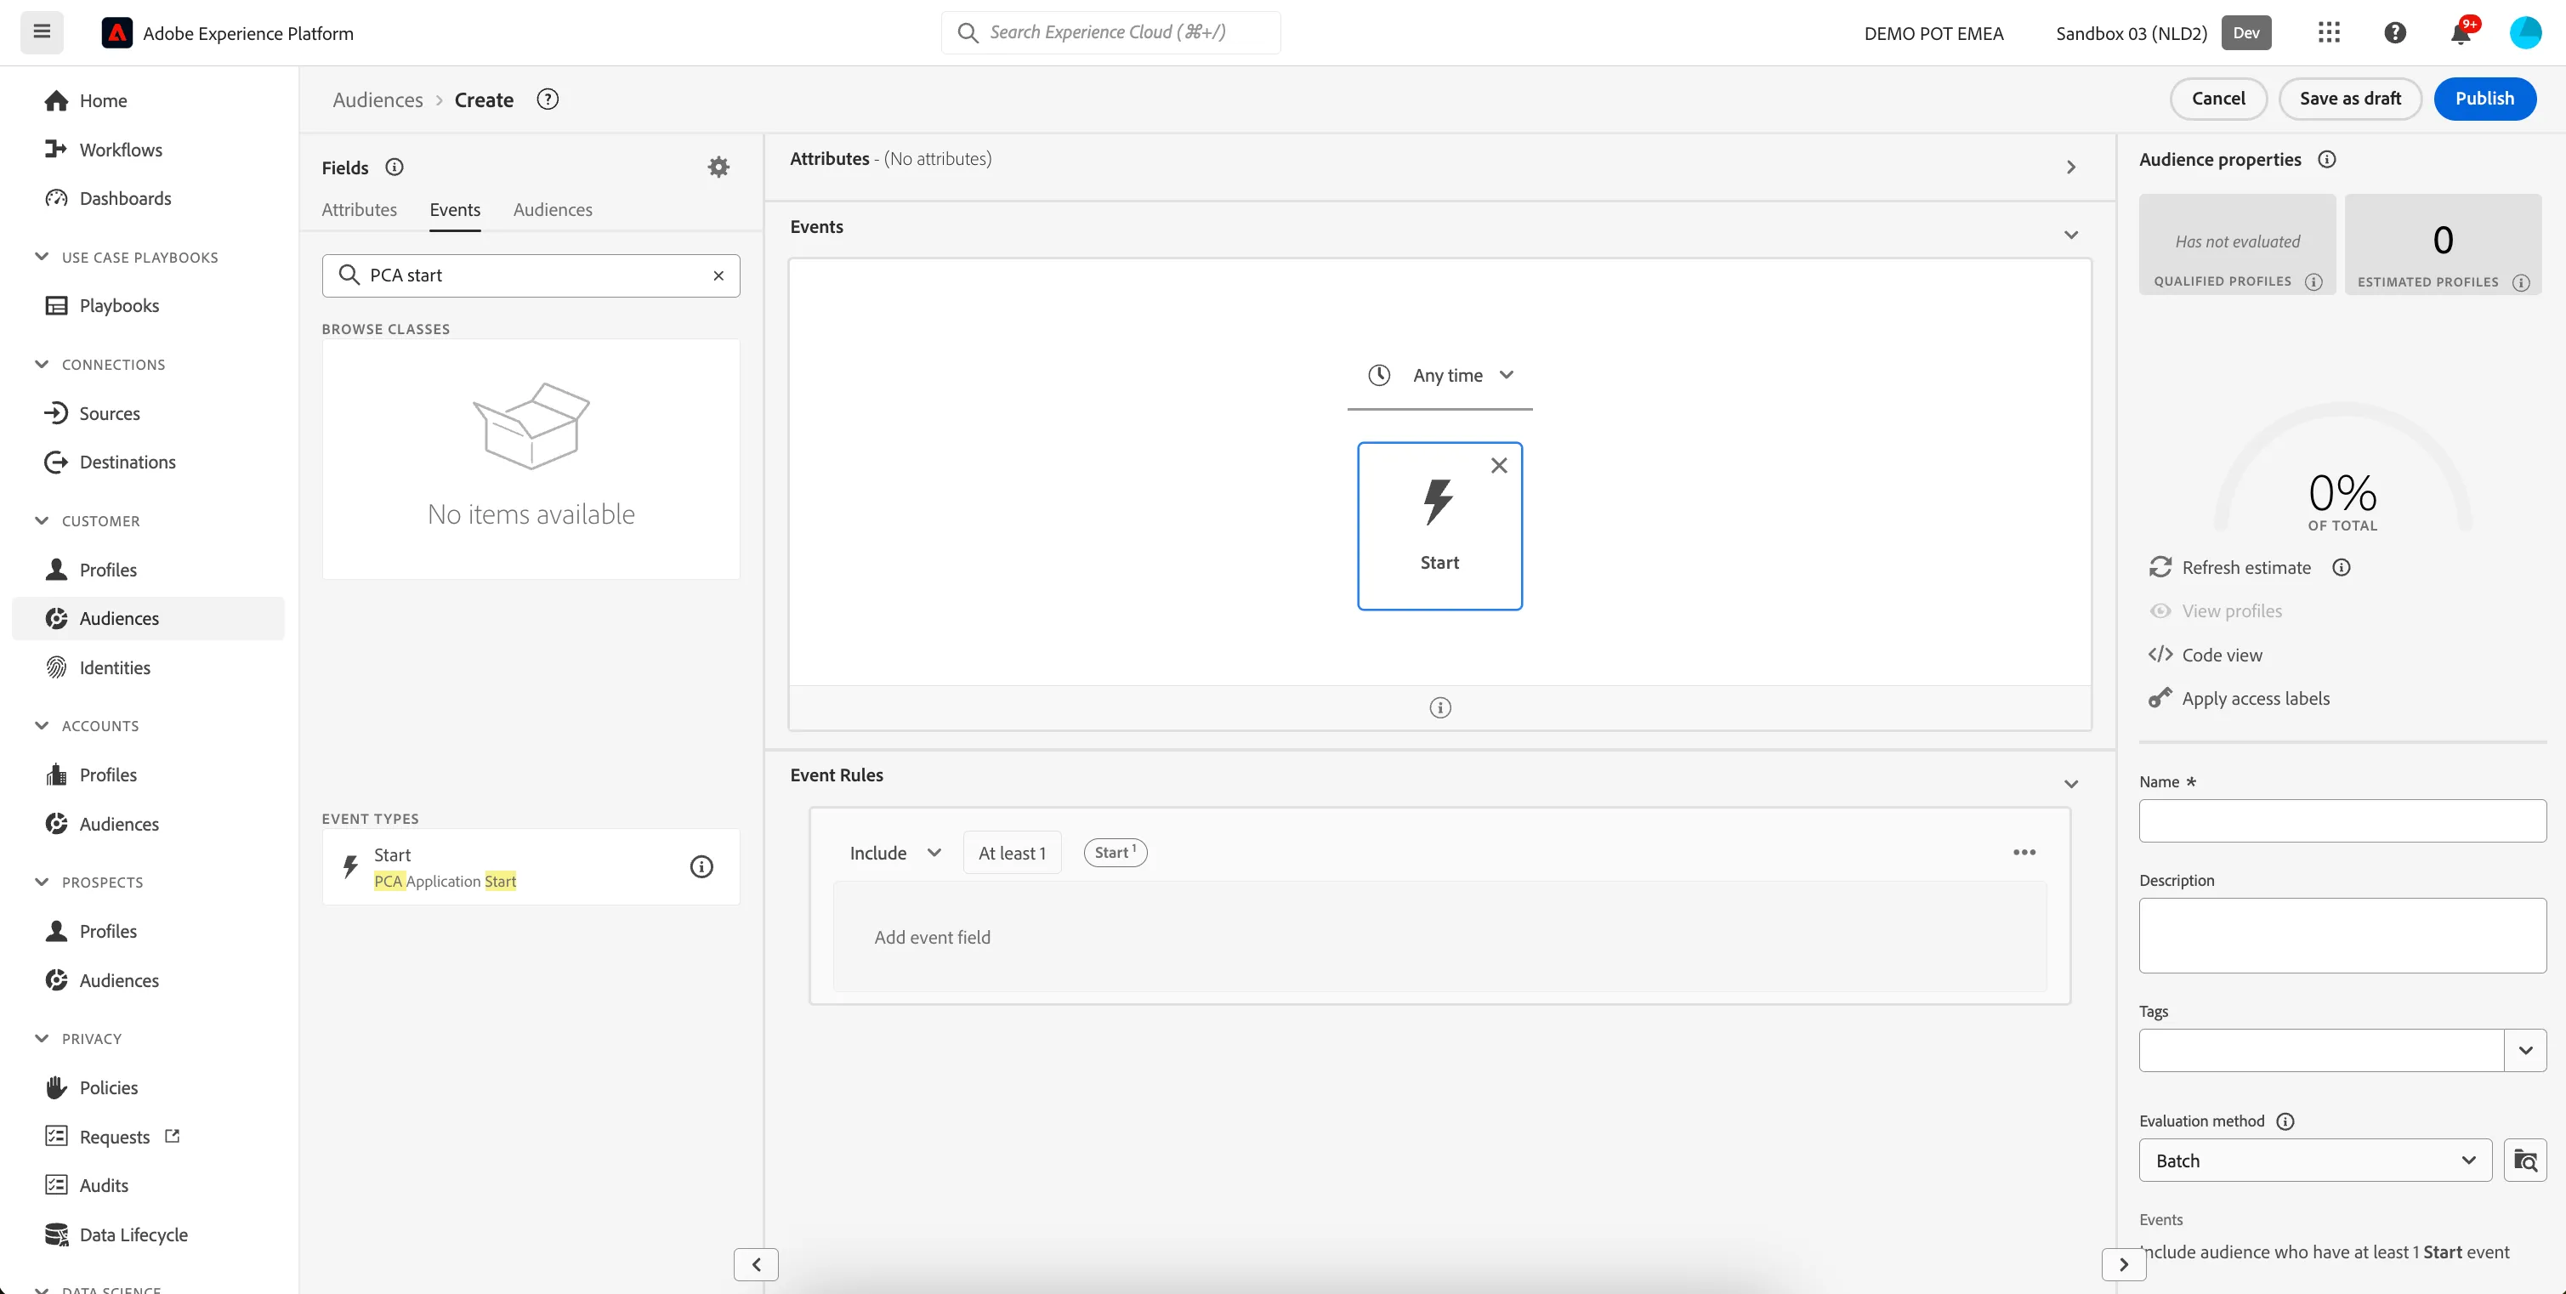This screenshot has width=2566, height=1294.
Task: Click the Refresh estimate icon
Action: (x=2160, y=567)
